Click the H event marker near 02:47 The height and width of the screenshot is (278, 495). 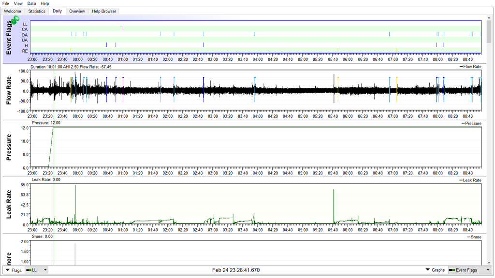pos(204,45)
